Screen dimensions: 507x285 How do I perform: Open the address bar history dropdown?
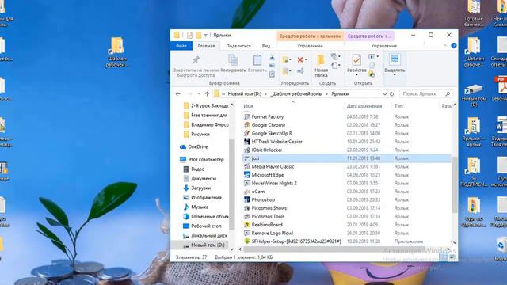[385, 94]
